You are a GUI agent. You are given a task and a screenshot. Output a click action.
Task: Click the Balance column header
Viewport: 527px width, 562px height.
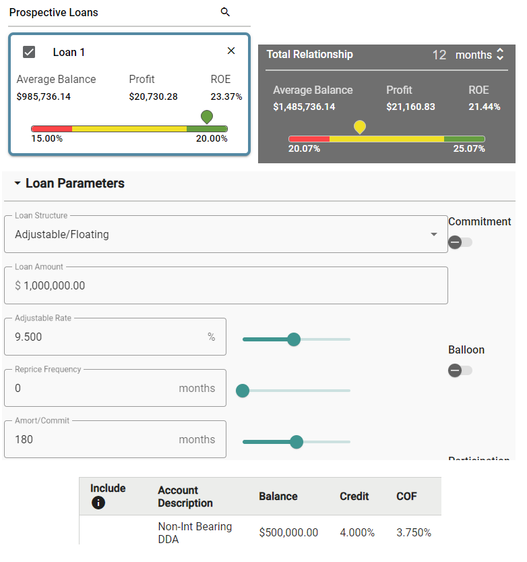pyautogui.click(x=278, y=497)
